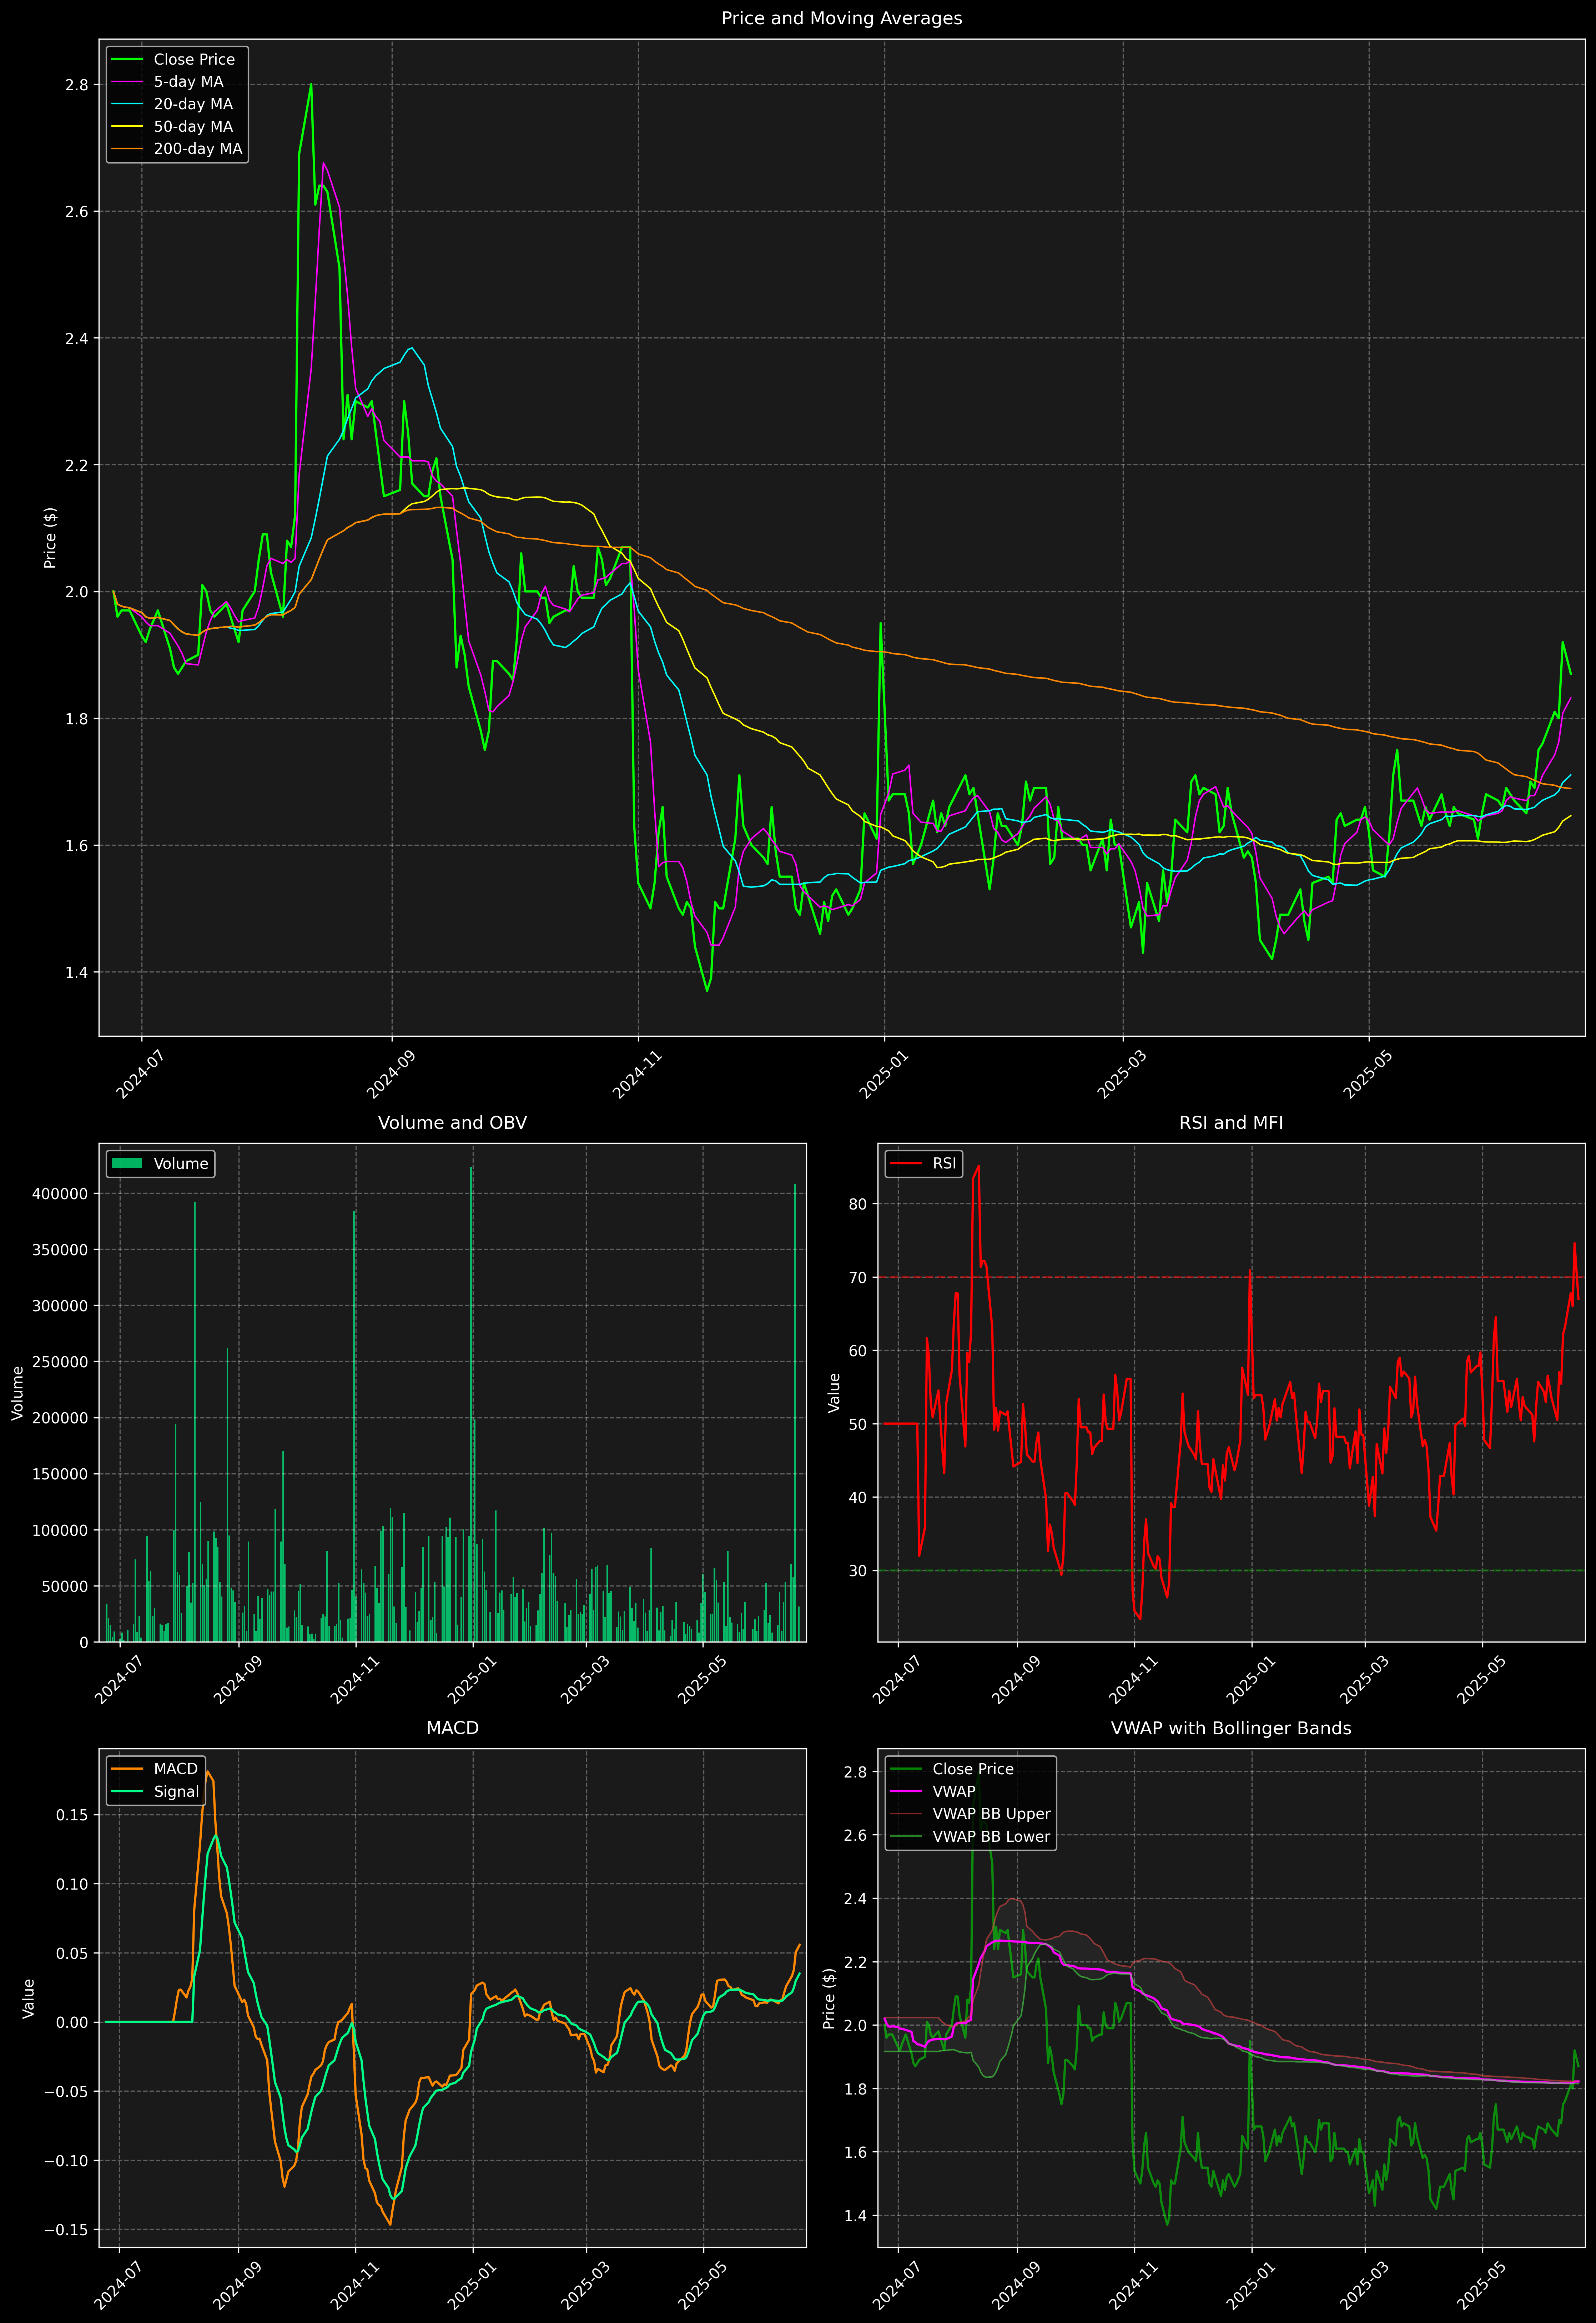This screenshot has height=2323, width=1596.
Task: Click the '80' tick on the RSI axis
Action: (858, 1204)
